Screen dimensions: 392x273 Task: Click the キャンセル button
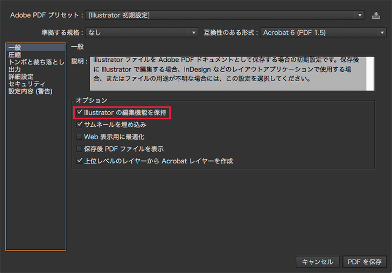(318, 262)
